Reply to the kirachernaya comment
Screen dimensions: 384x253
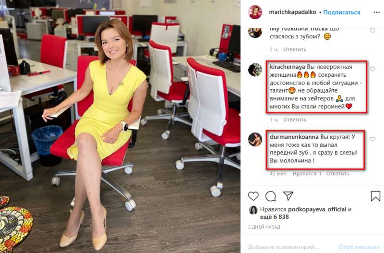[295, 120]
